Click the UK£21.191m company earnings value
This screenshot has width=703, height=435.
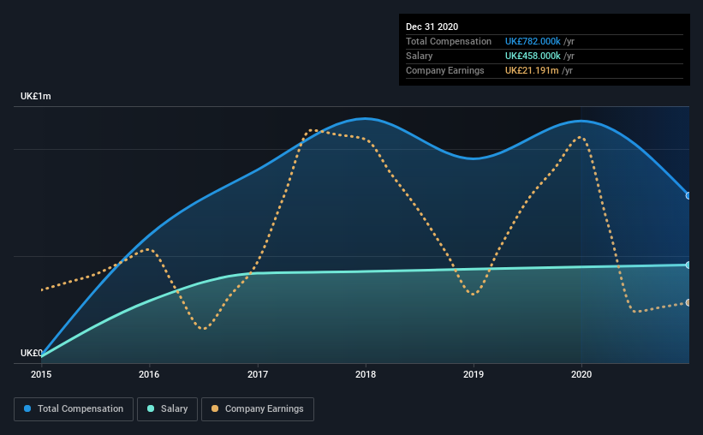point(532,70)
